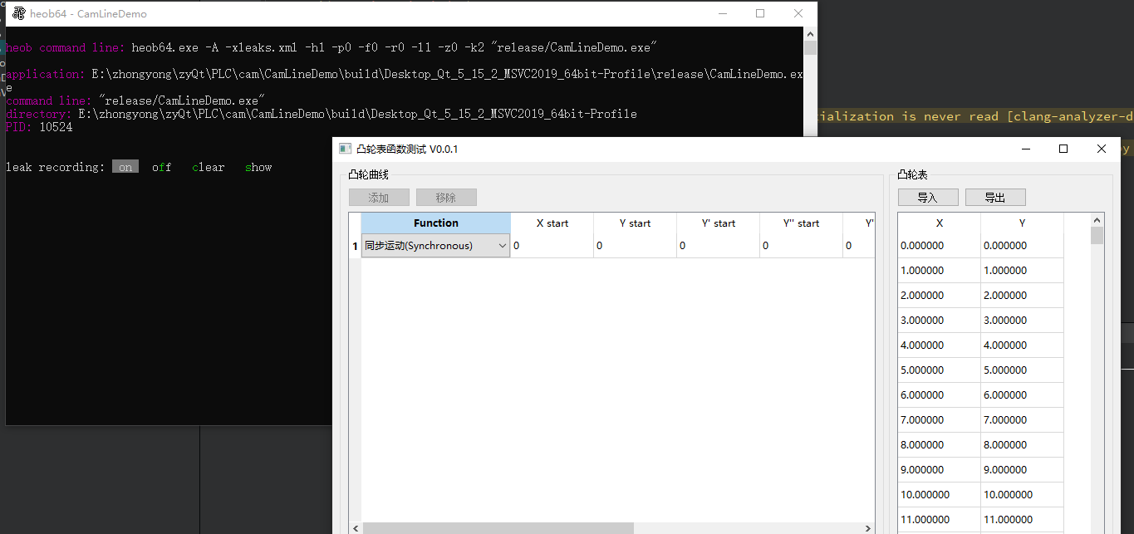The width and height of the screenshot is (1134, 534).
Task: Click Y cell 7.000000 in cam table
Action: pyautogui.click(x=1023, y=420)
